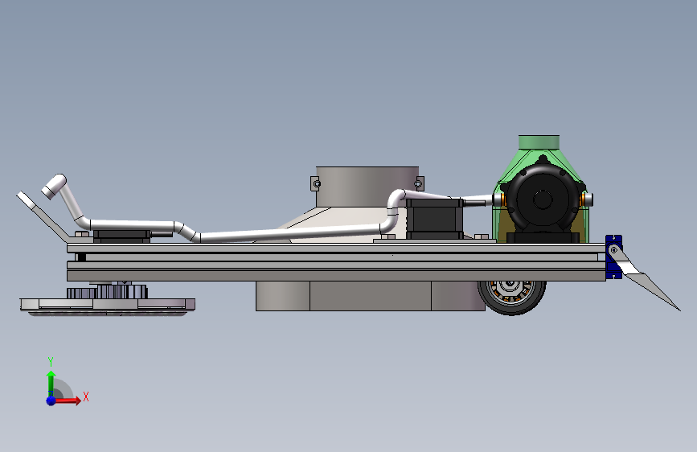Select the long horizontal frame rail
Screen dimensions: 697x452
(x=336, y=262)
